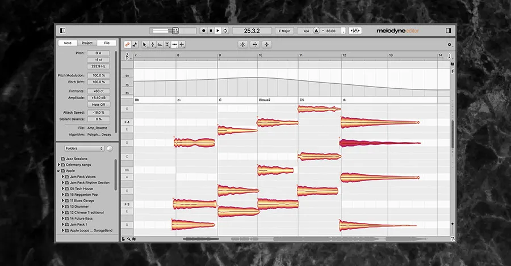Image resolution: width=511 pixels, height=266 pixels.
Task: Click the vertical scrollbar of the note editor
Action: 453,134
